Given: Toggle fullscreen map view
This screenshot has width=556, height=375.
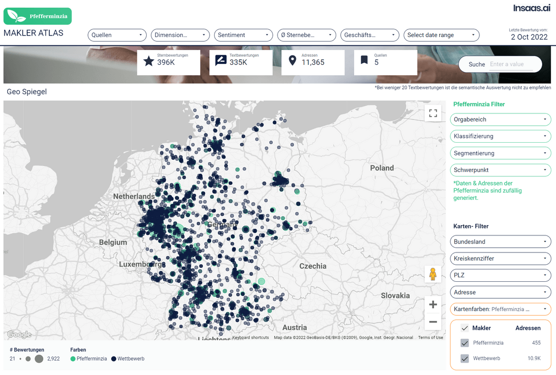Looking at the screenshot, I should [x=433, y=113].
